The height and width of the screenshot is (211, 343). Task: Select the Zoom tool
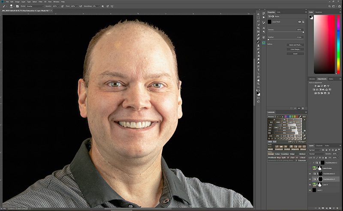[259, 84]
